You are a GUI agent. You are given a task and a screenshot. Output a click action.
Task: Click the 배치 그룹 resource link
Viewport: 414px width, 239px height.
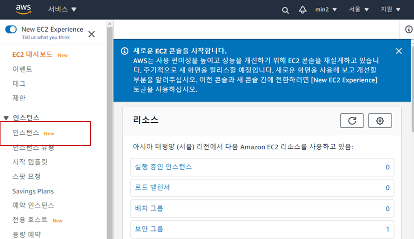point(149,208)
